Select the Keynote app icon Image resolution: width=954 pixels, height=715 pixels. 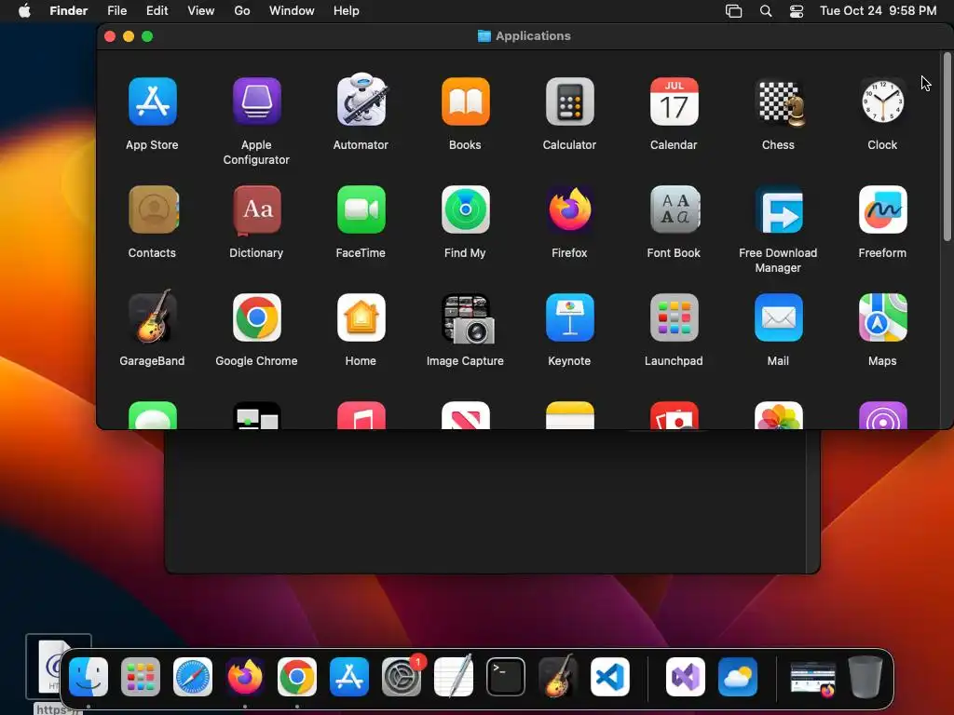coord(569,317)
